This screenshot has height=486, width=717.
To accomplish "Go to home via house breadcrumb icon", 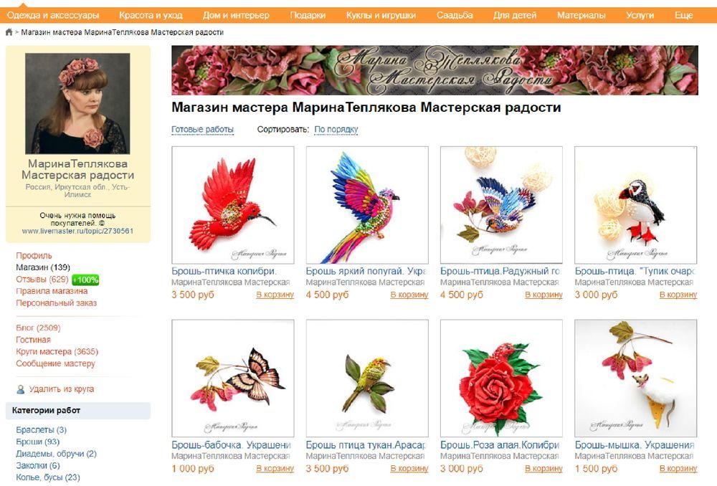I will [9, 32].
